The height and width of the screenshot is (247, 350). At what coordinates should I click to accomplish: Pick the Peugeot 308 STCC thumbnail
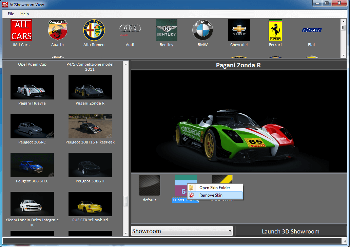tap(32, 165)
